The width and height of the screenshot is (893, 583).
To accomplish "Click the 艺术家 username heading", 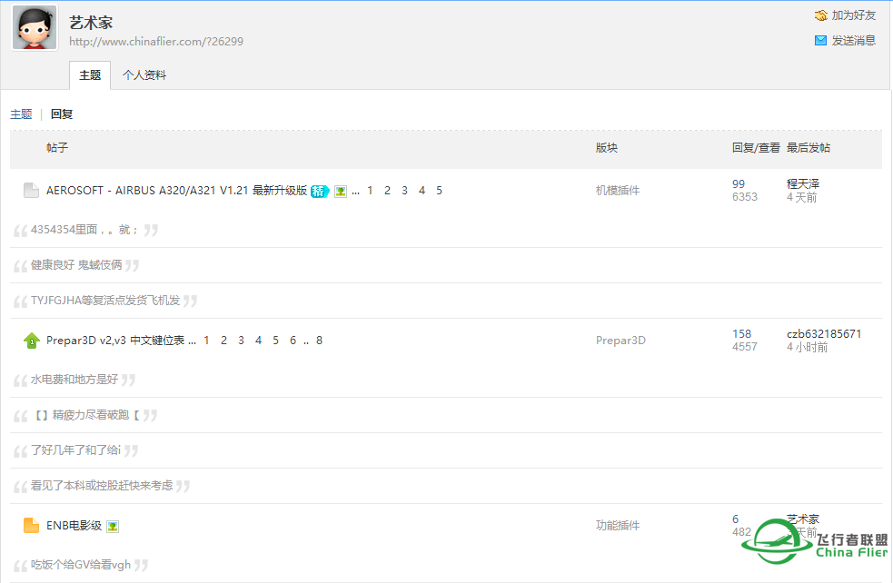I will coord(91,23).
